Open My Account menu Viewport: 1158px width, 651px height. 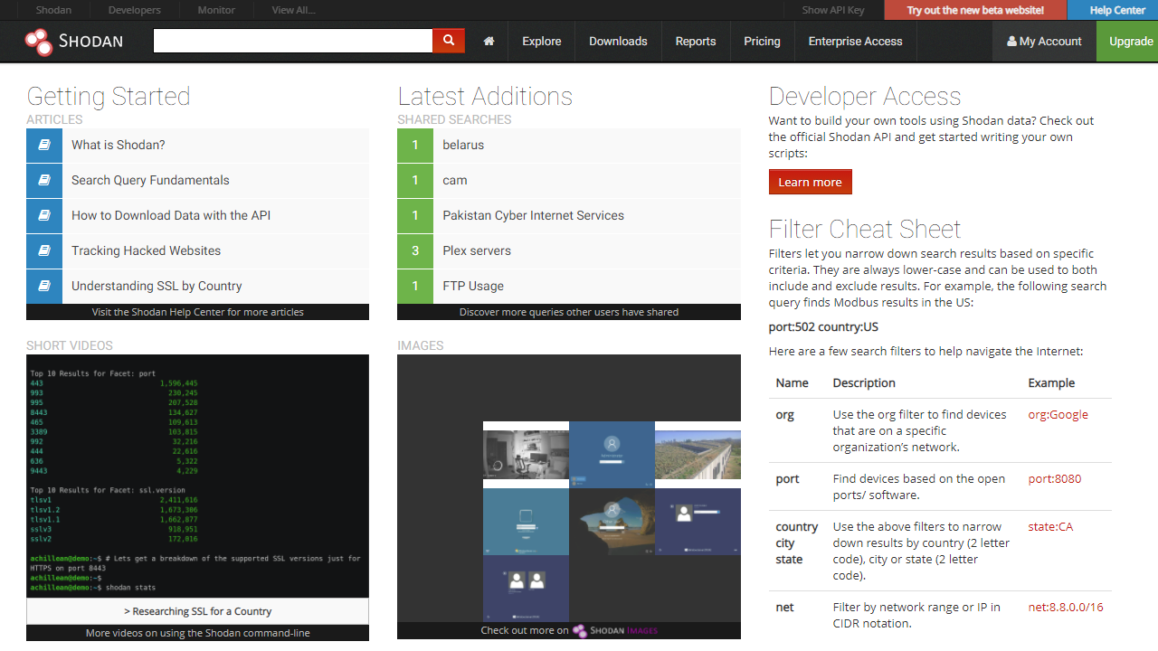tap(1044, 42)
